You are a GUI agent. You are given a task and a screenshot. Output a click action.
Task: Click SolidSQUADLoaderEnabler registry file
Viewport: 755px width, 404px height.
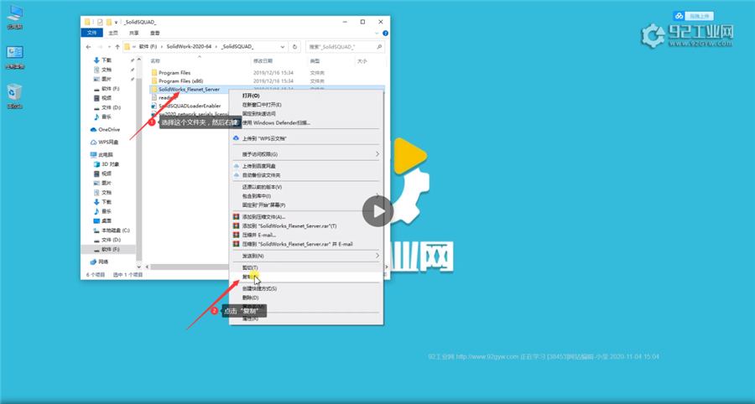click(186, 106)
